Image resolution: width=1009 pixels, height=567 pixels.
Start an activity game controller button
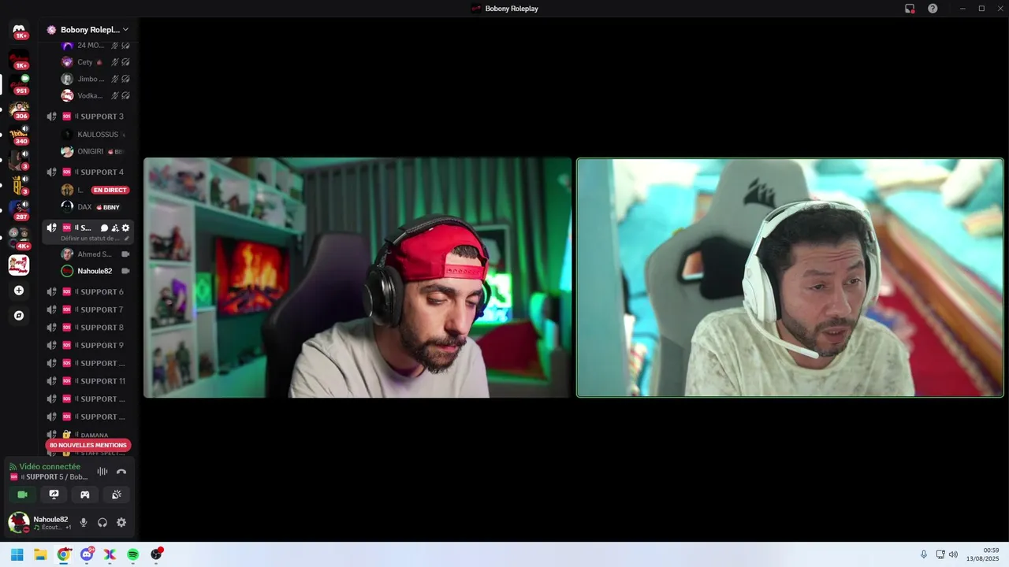[x=85, y=495]
